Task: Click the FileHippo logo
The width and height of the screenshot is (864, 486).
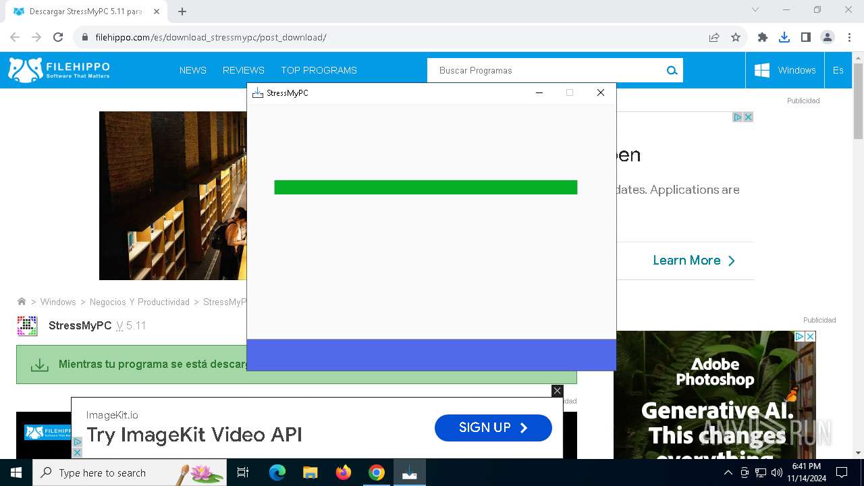Action: point(59,70)
